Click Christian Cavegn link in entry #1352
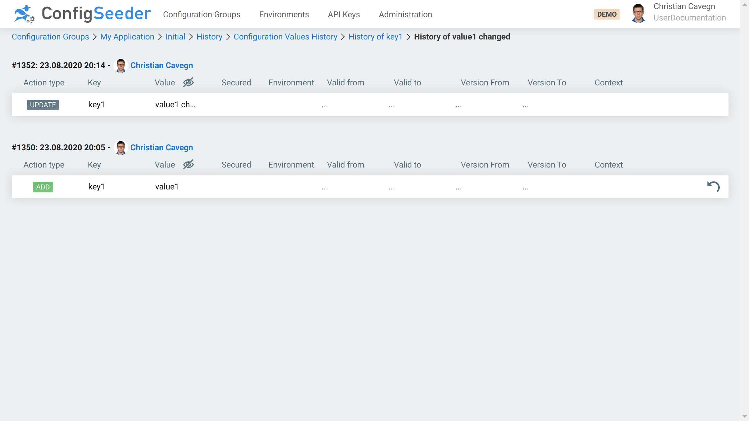Image resolution: width=749 pixels, height=421 pixels. tap(162, 65)
